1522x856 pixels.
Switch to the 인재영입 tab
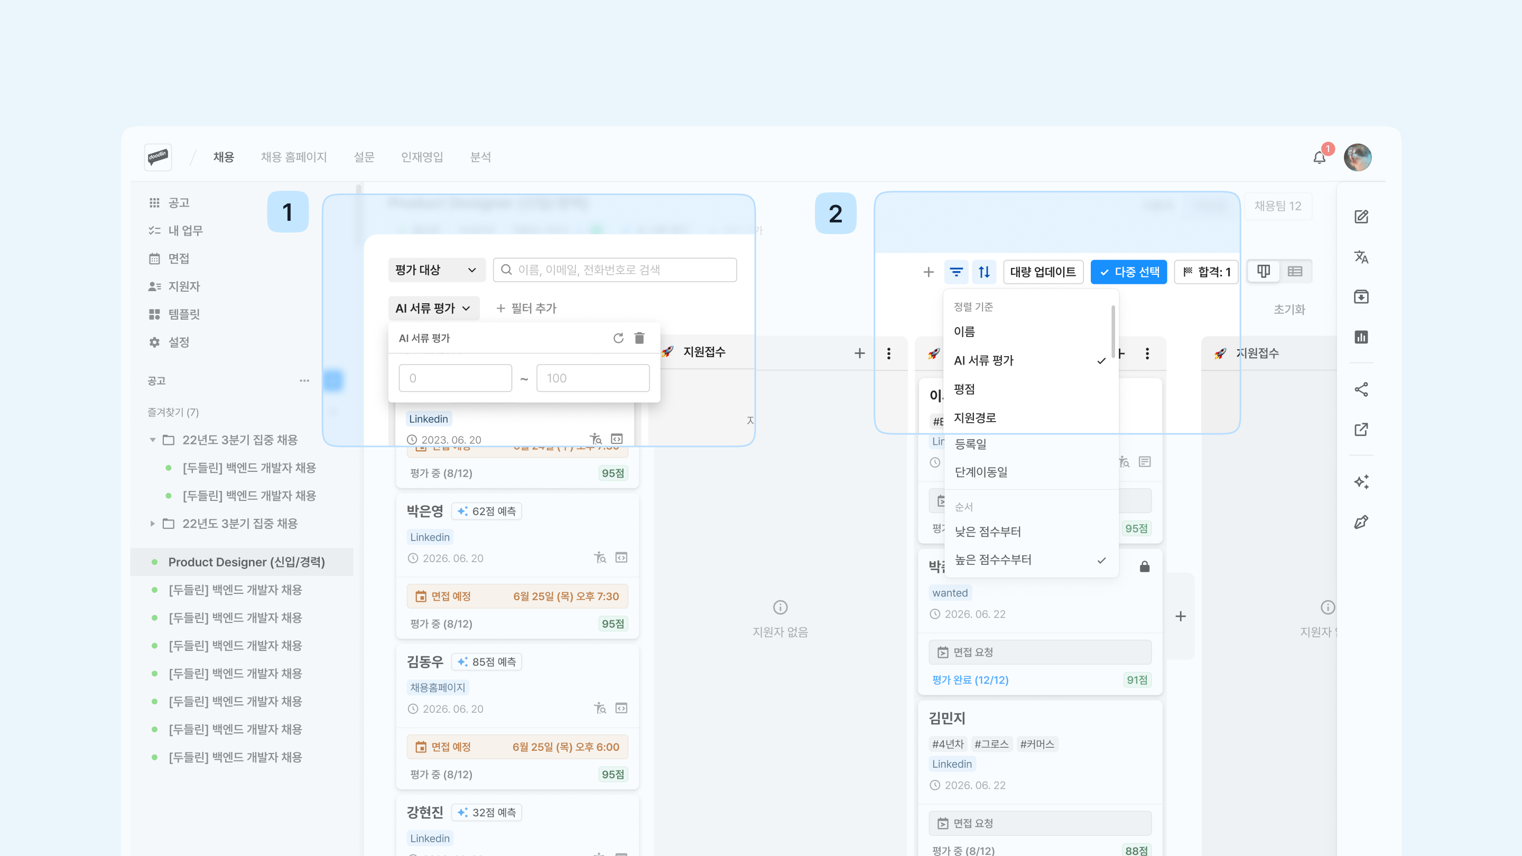[x=422, y=157]
